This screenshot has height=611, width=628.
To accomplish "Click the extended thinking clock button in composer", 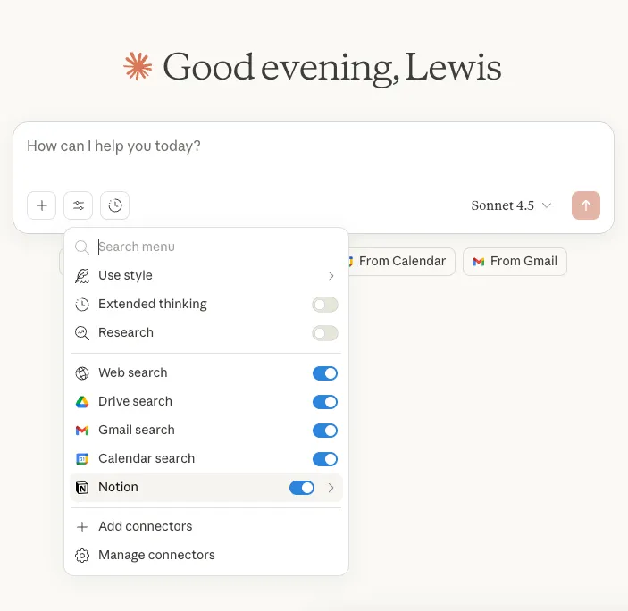I will click(115, 205).
